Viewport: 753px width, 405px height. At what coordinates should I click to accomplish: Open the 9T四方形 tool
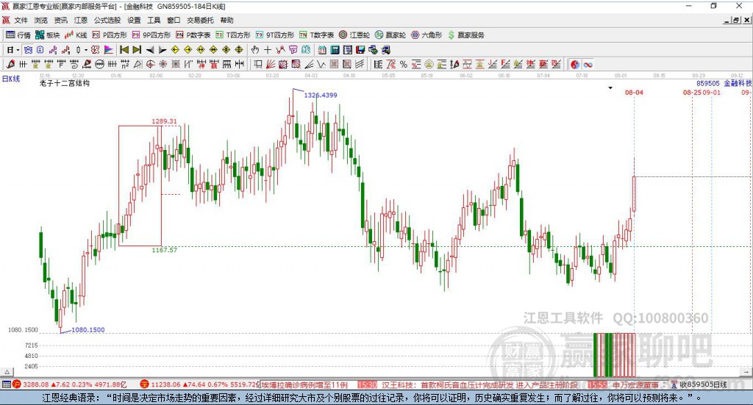275,35
